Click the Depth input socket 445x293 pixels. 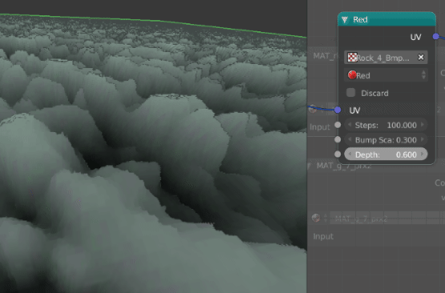click(338, 155)
